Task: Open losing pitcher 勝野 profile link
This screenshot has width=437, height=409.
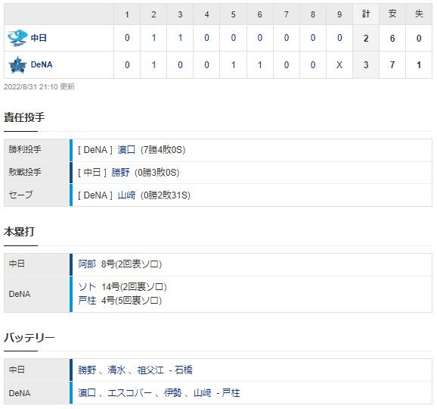Action: click(x=120, y=173)
